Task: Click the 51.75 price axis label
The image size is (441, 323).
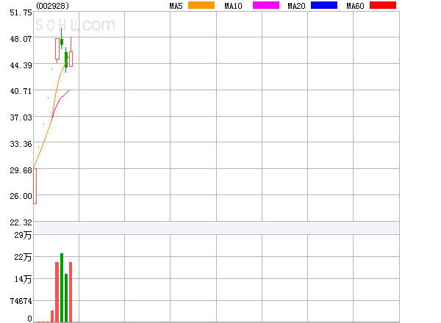Action: (x=21, y=12)
